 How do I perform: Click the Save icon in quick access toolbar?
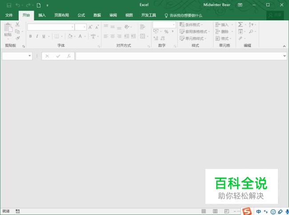click(9, 5)
